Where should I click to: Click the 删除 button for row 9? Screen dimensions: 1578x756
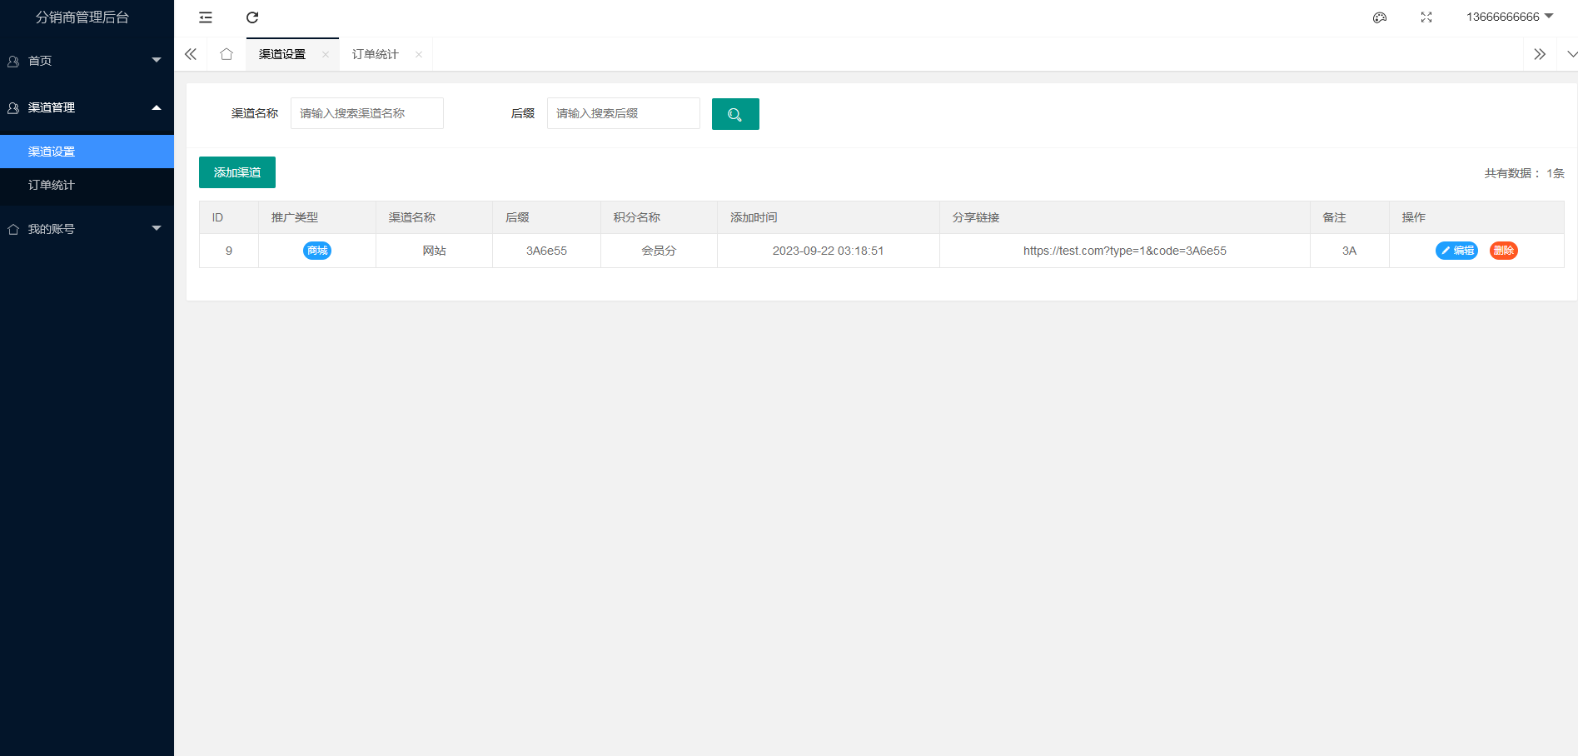click(1504, 251)
